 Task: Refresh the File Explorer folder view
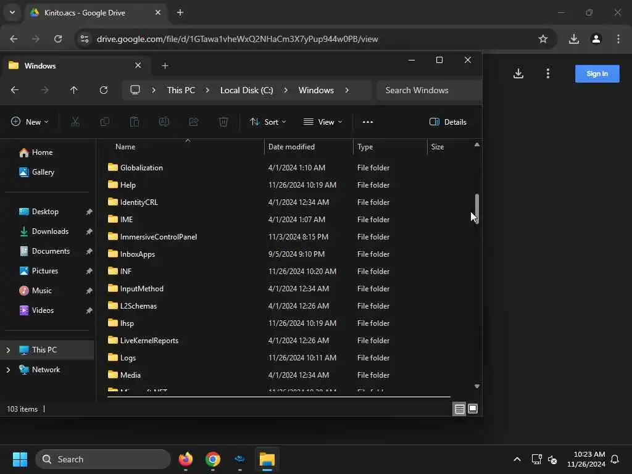(x=104, y=90)
